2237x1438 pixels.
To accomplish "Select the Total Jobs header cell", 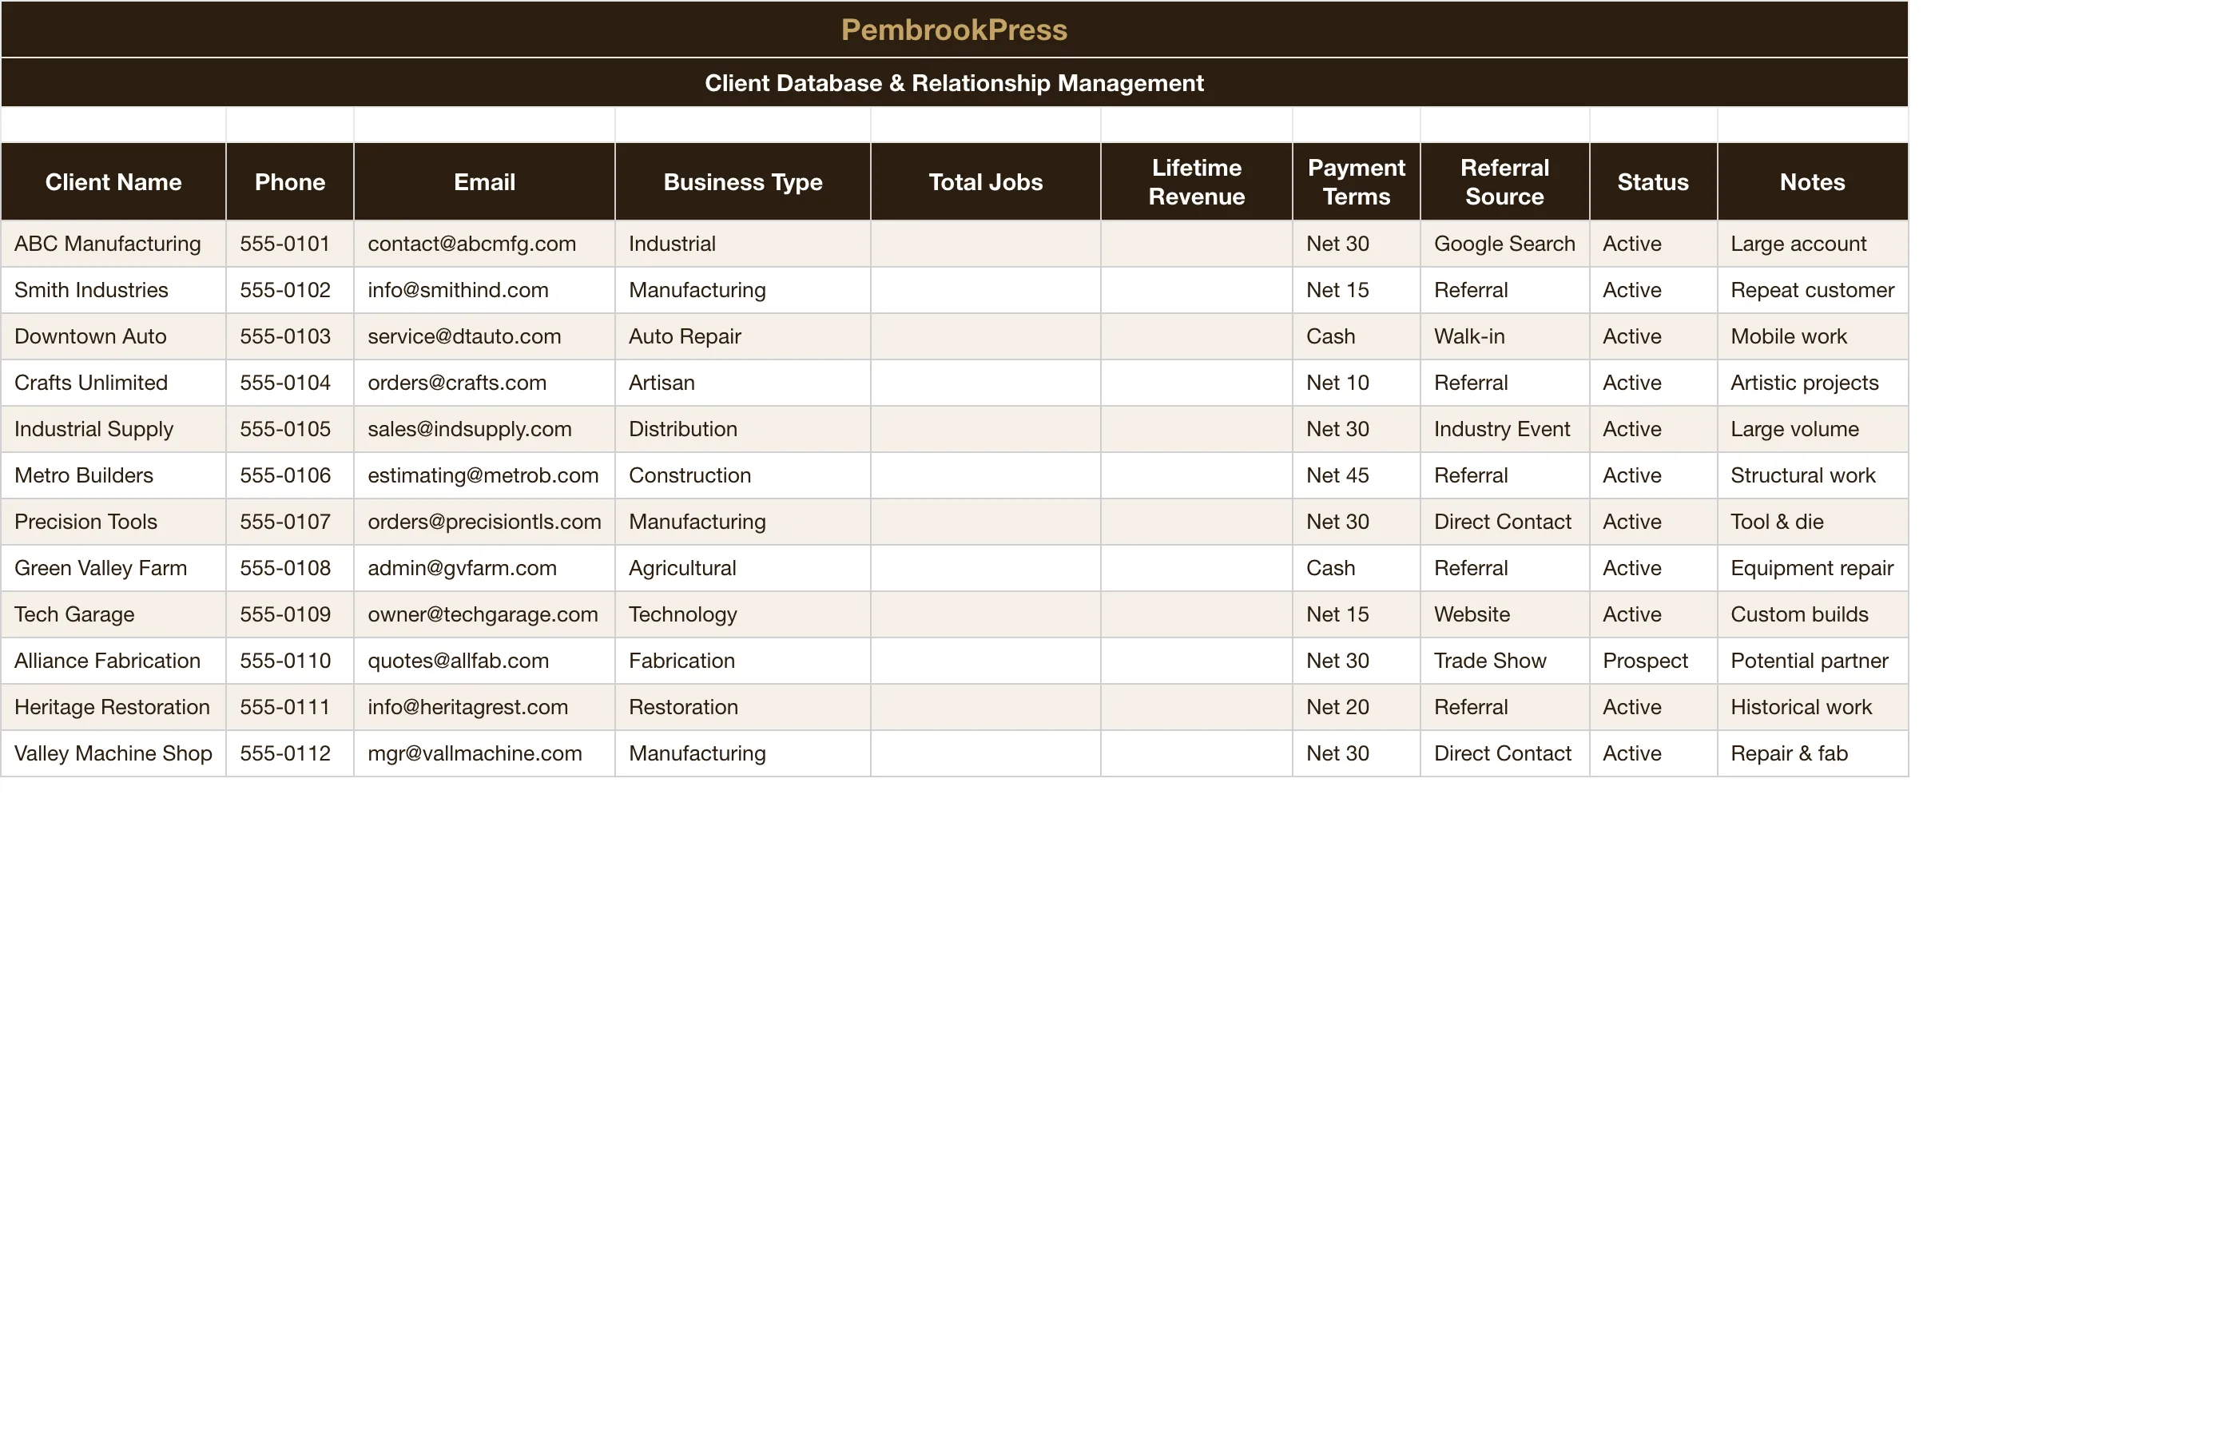I will tap(985, 182).
